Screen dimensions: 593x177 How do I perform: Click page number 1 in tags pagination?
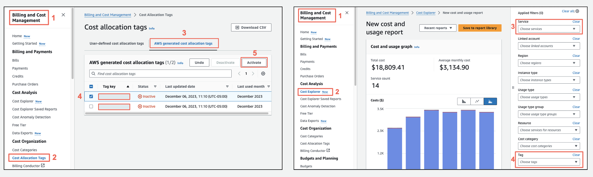[x=246, y=74]
